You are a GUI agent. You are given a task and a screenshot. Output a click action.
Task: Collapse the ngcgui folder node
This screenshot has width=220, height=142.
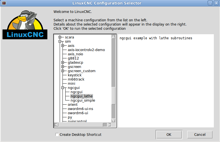[62, 88]
